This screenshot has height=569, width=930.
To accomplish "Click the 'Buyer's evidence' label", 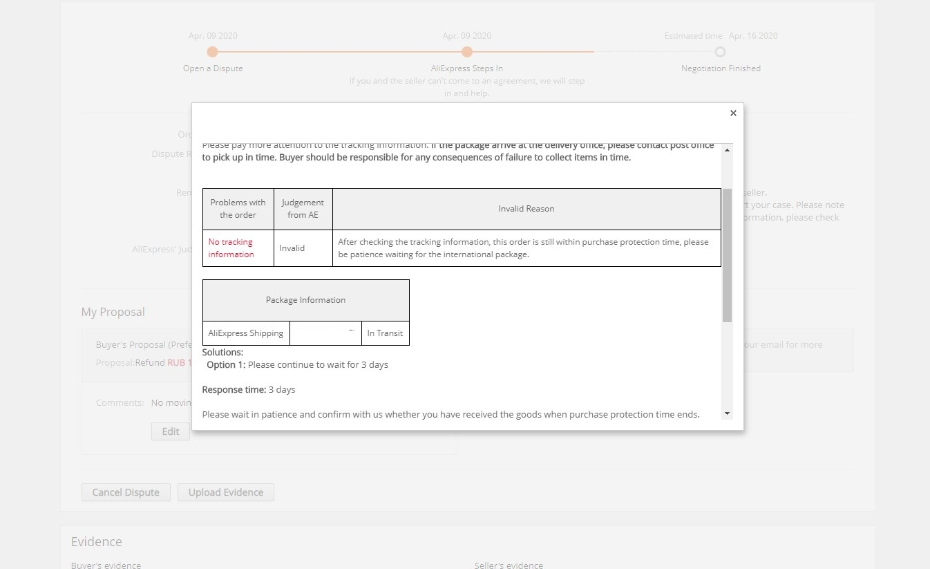I will 106,566.
